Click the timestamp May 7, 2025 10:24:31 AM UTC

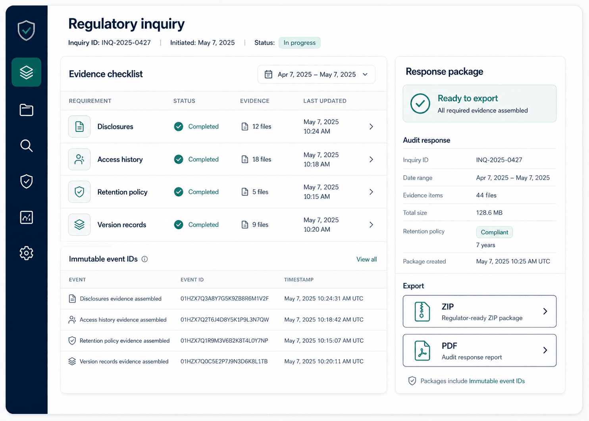pyautogui.click(x=323, y=299)
